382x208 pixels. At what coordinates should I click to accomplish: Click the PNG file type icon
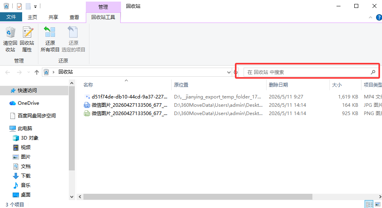point(87,113)
